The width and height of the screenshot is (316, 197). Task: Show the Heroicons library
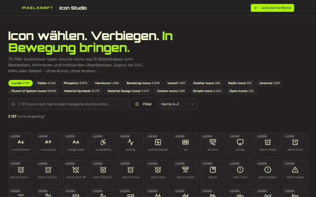(x=107, y=83)
